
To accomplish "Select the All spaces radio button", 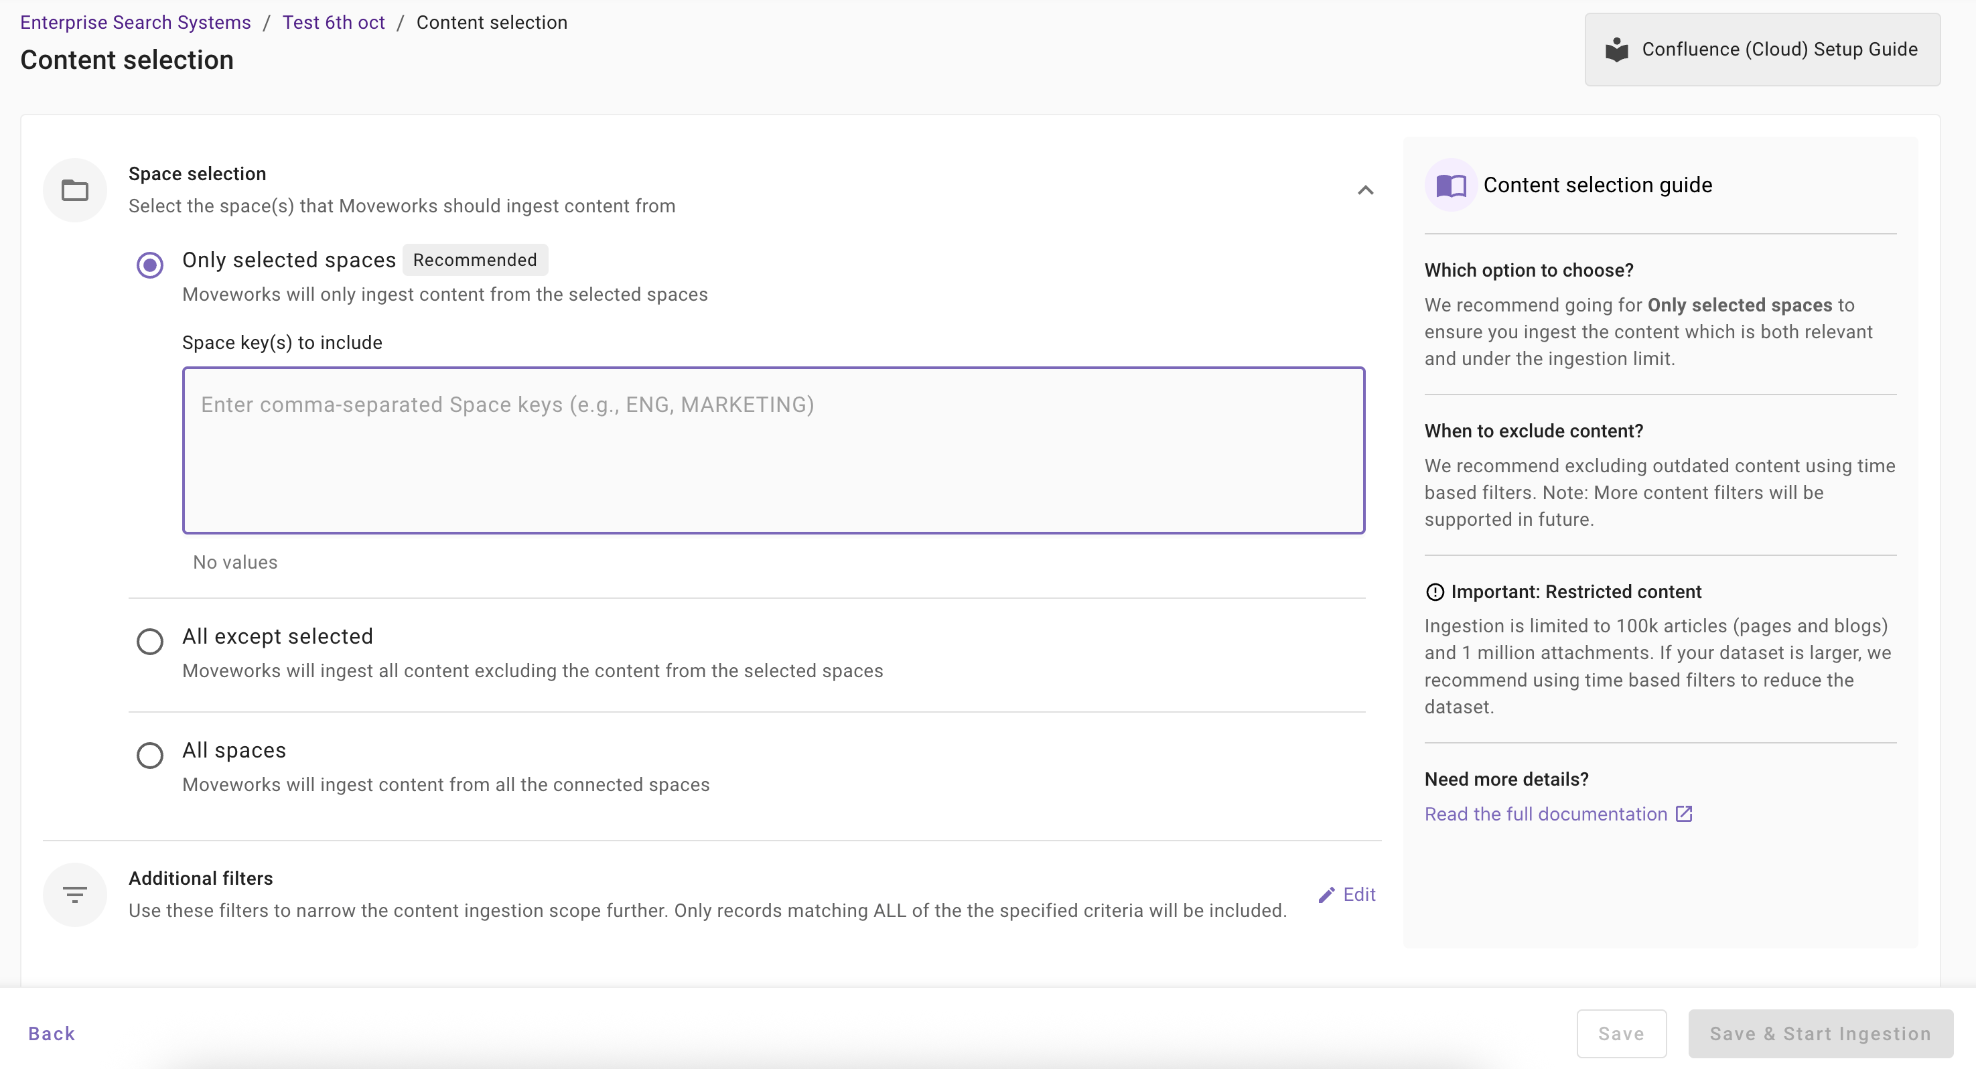I will point(149,756).
